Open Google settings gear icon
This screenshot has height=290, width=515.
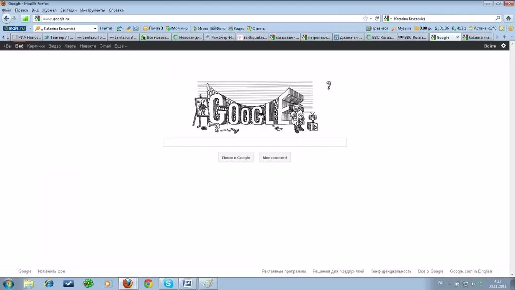point(504,46)
